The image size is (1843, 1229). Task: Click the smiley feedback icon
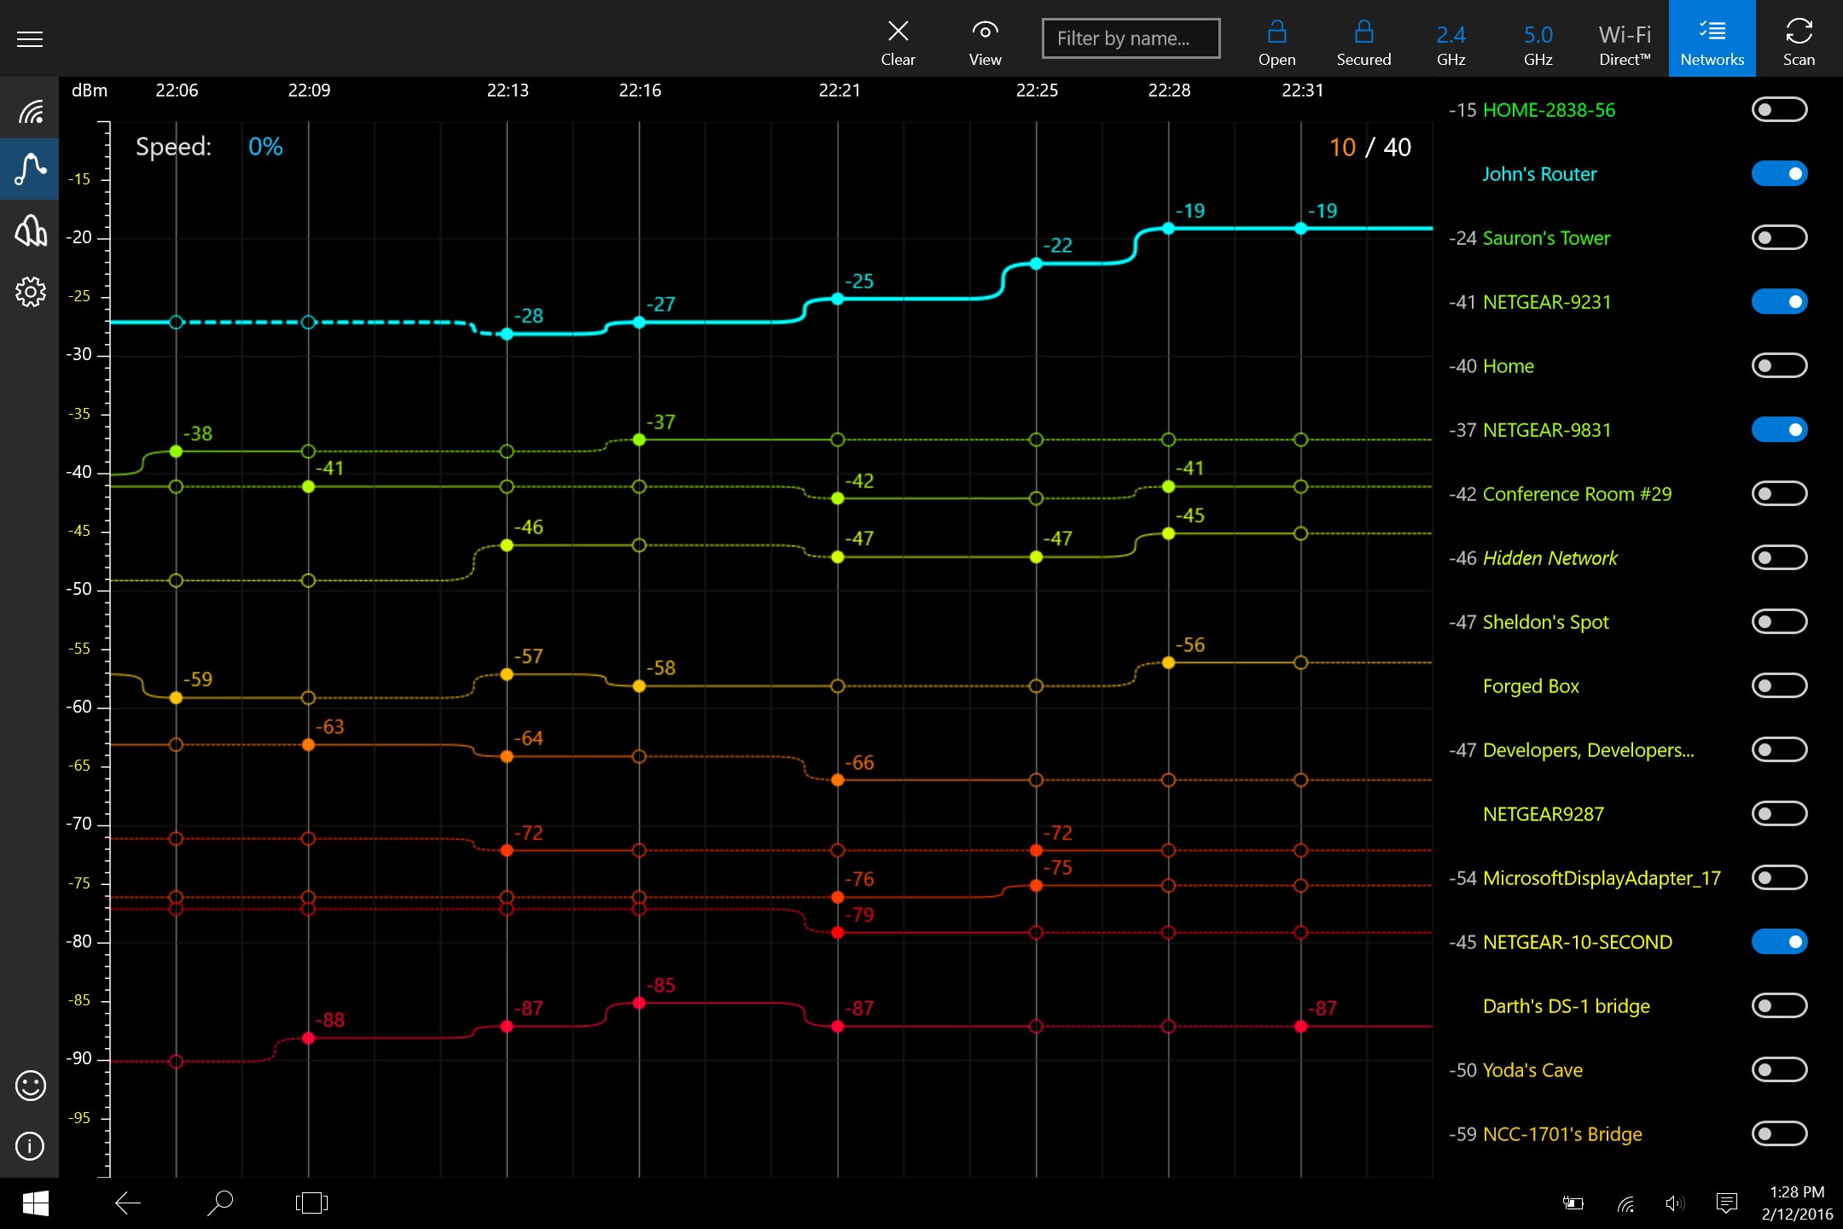click(30, 1086)
